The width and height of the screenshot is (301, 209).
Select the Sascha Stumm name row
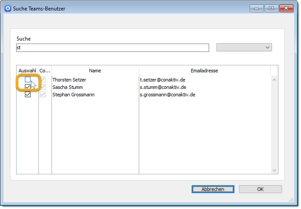(67, 87)
